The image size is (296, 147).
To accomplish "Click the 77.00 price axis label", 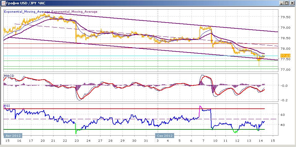I will point(285,69).
